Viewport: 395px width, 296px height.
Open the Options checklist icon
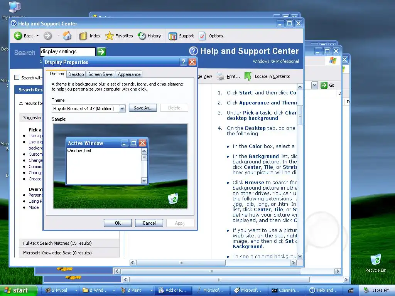(202, 36)
